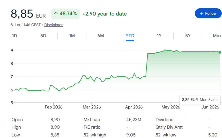222x138 pixels.
Task: Click the EUR currency label beside price
Action: [41, 16]
